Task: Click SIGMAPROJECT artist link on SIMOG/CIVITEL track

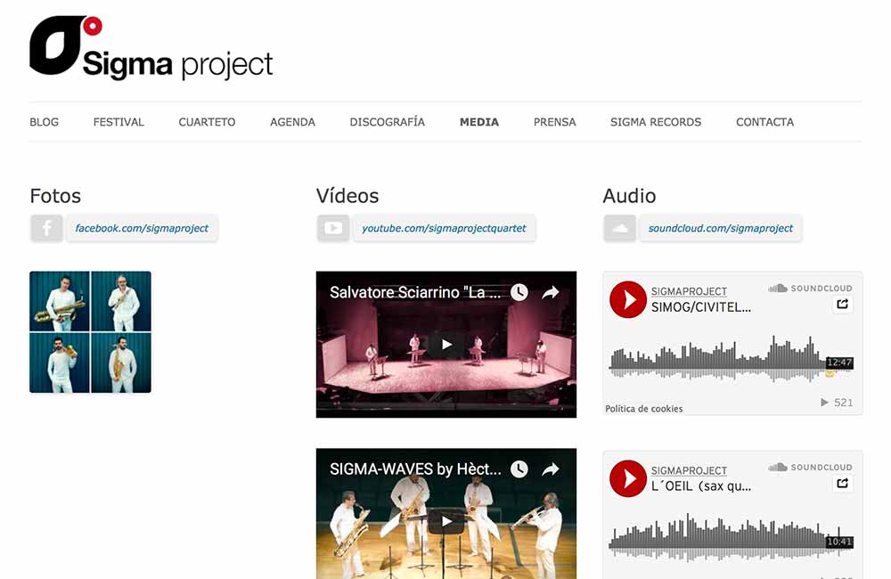Action: click(689, 291)
